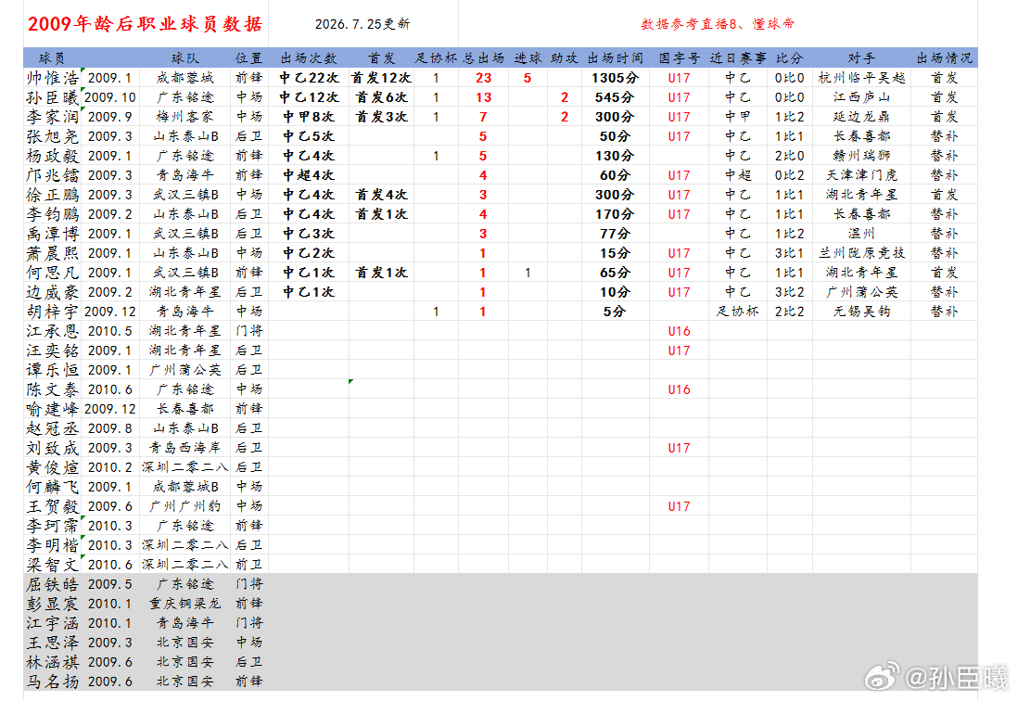Select player name cell 禹潭博

(x=53, y=234)
